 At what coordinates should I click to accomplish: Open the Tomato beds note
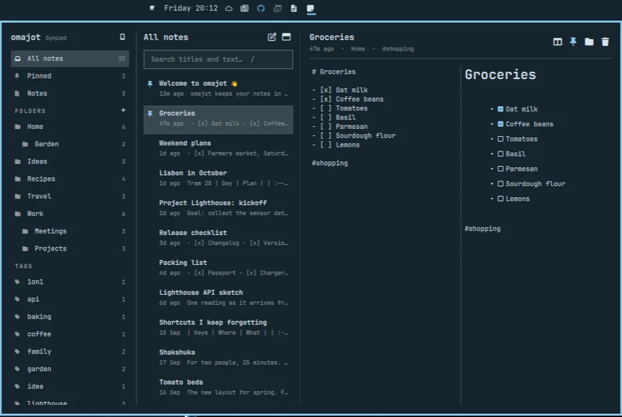tap(218, 387)
